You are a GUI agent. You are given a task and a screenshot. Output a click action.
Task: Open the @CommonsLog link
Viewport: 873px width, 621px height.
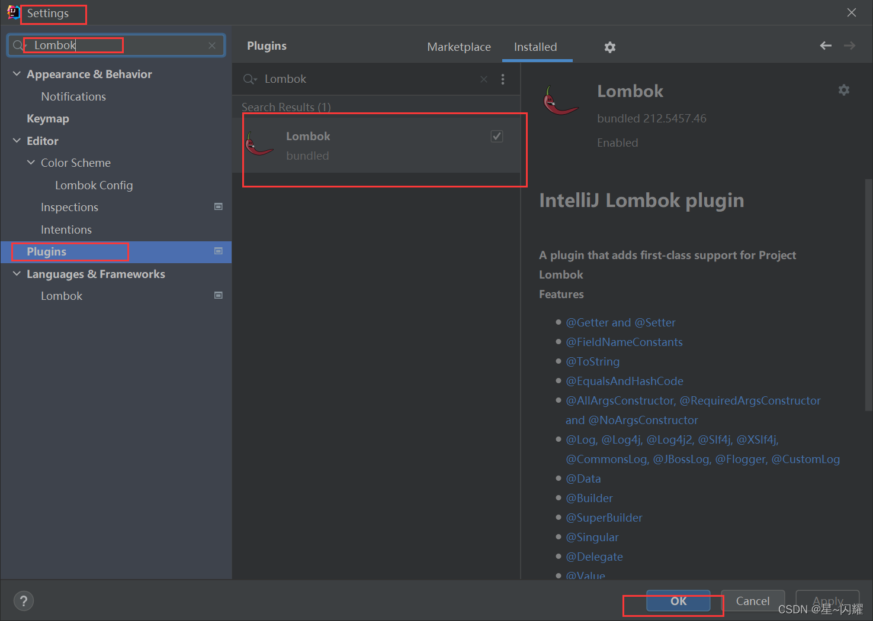click(x=607, y=459)
